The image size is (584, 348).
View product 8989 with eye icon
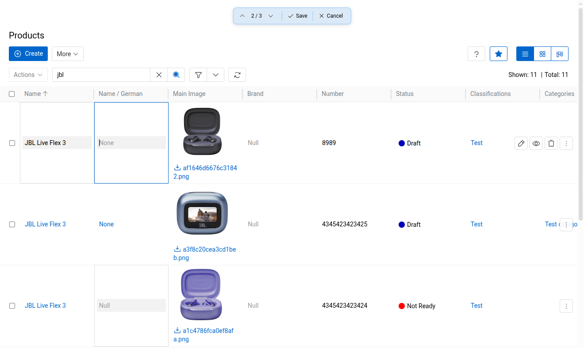point(536,143)
